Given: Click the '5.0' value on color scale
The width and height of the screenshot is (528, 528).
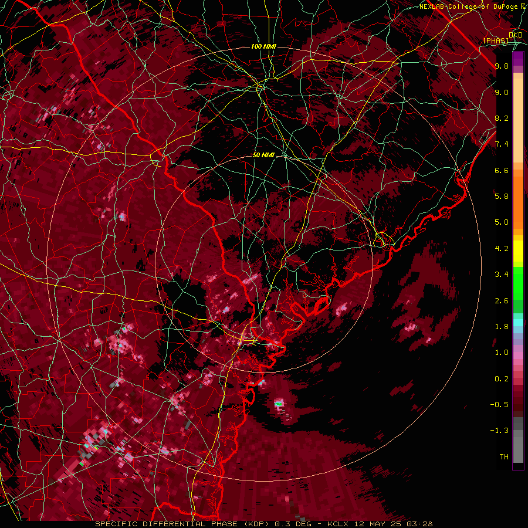Looking at the screenshot, I should click(502, 222).
